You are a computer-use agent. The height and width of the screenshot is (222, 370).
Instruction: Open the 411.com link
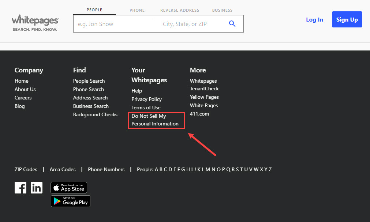(199, 114)
